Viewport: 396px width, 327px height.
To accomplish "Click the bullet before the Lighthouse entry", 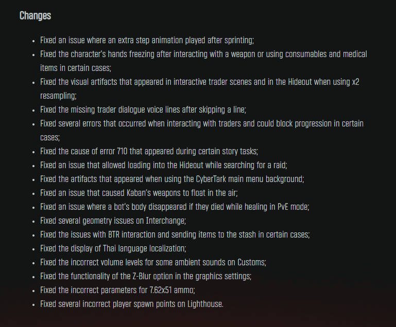I will (33, 304).
